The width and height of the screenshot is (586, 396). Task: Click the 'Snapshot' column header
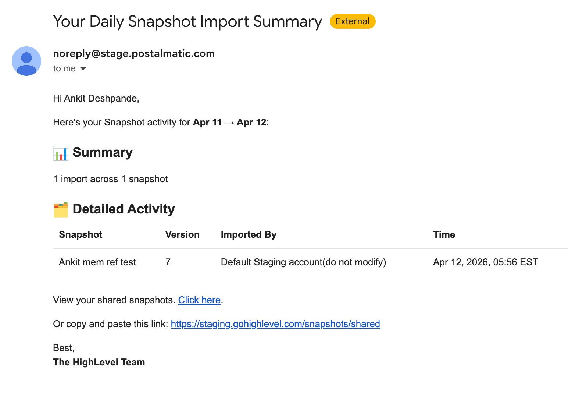[x=81, y=235]
